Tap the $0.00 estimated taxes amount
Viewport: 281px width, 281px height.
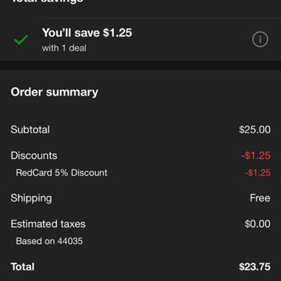tap(257, 224)
